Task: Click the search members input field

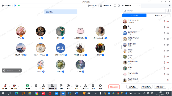Action: click(x=144, y=11)
